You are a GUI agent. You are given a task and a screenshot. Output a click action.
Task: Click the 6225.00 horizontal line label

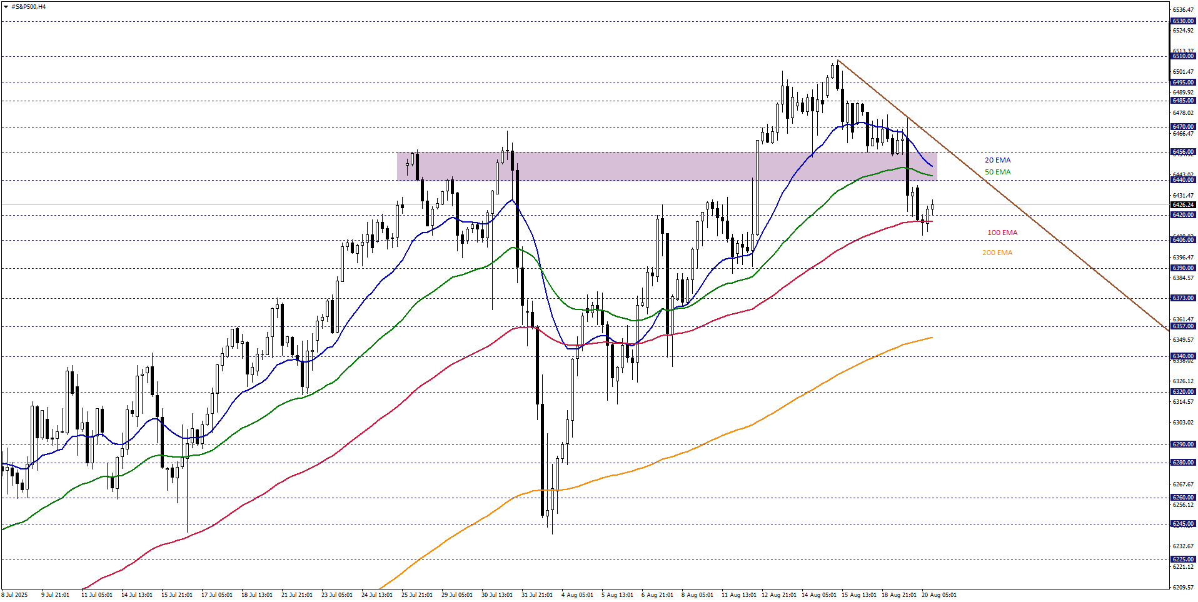[x=1183, y=559]
